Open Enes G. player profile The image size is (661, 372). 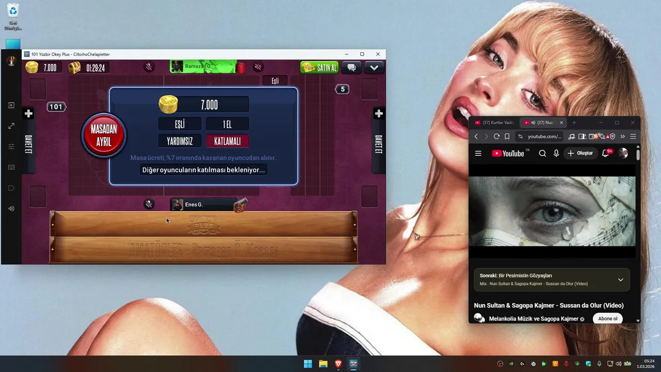pyautogui.click(x=203, y=205)
